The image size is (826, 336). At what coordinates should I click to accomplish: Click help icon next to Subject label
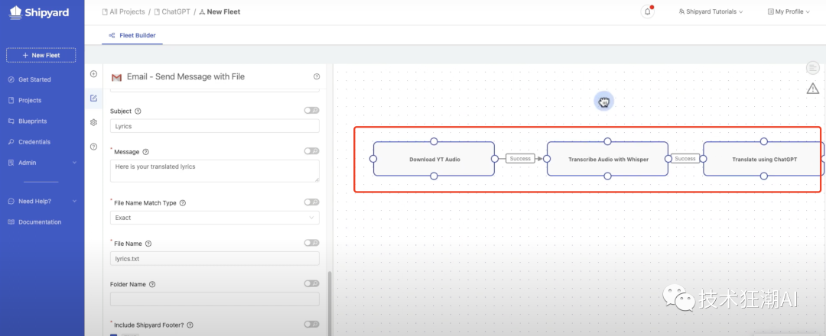tap(138, 111)
